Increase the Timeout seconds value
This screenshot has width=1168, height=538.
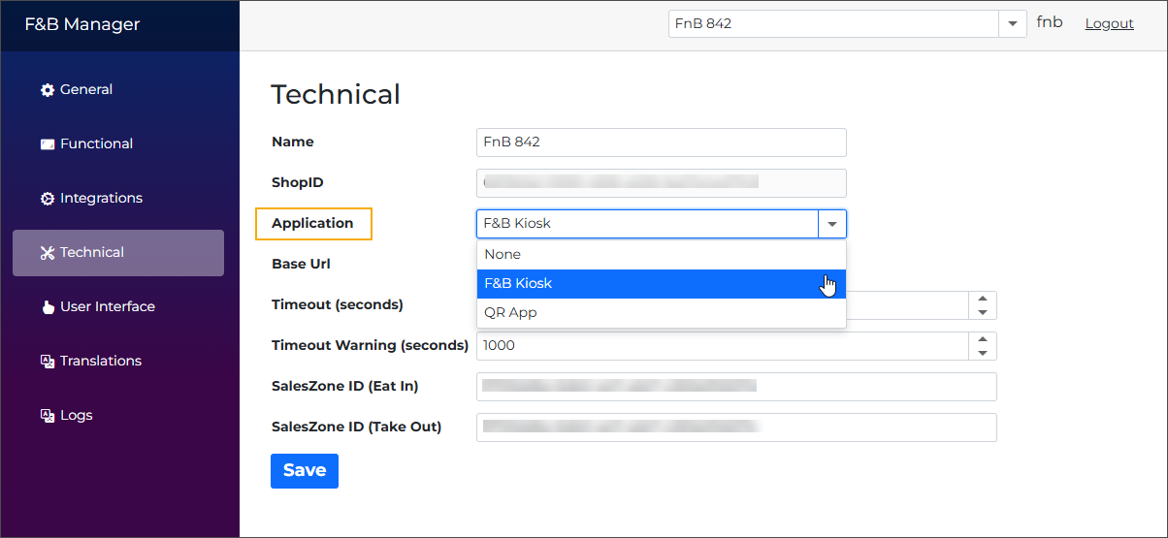coord(983,299)
